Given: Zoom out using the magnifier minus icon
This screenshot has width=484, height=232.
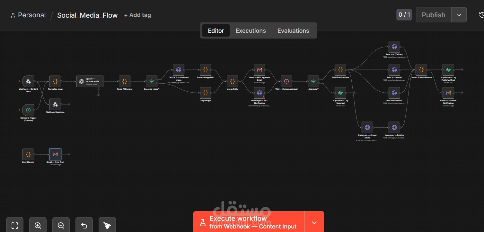Looking at the screenshot, I should (x=61, y=225).
